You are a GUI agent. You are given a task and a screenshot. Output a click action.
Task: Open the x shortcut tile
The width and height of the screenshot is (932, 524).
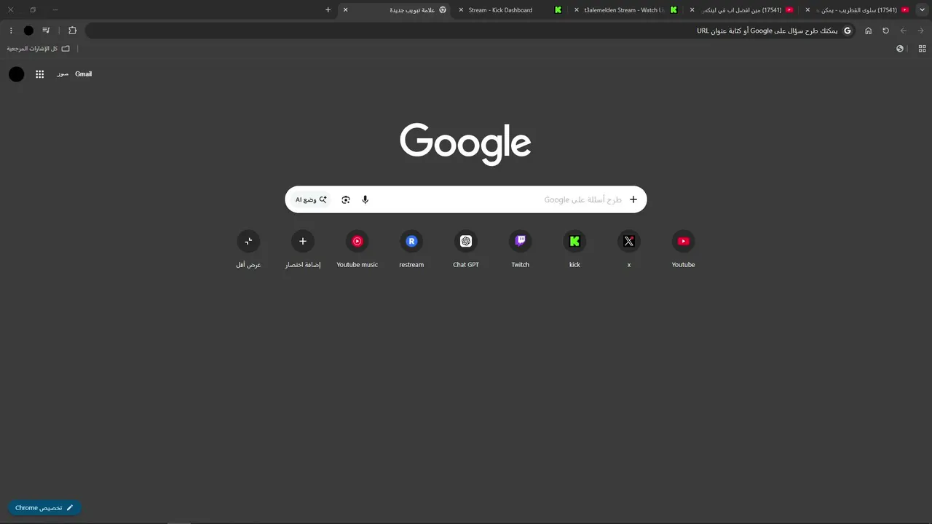tap(629, 250)
